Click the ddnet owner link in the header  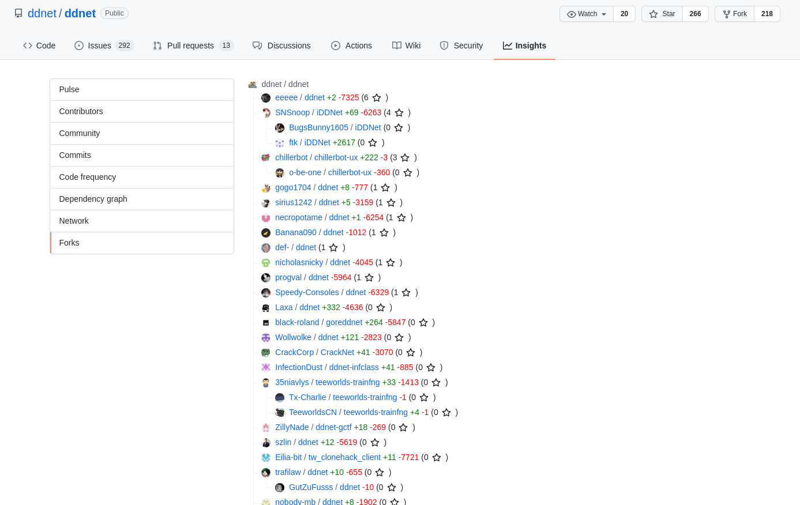click(x=42, y=13)
